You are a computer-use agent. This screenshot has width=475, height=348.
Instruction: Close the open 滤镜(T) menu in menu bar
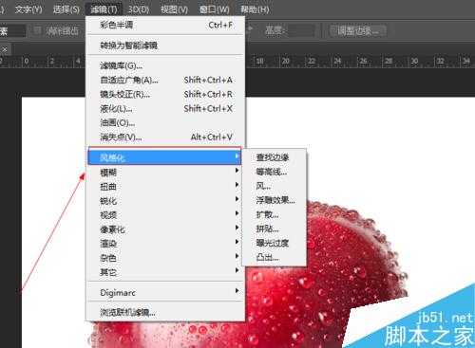(104, 9)
